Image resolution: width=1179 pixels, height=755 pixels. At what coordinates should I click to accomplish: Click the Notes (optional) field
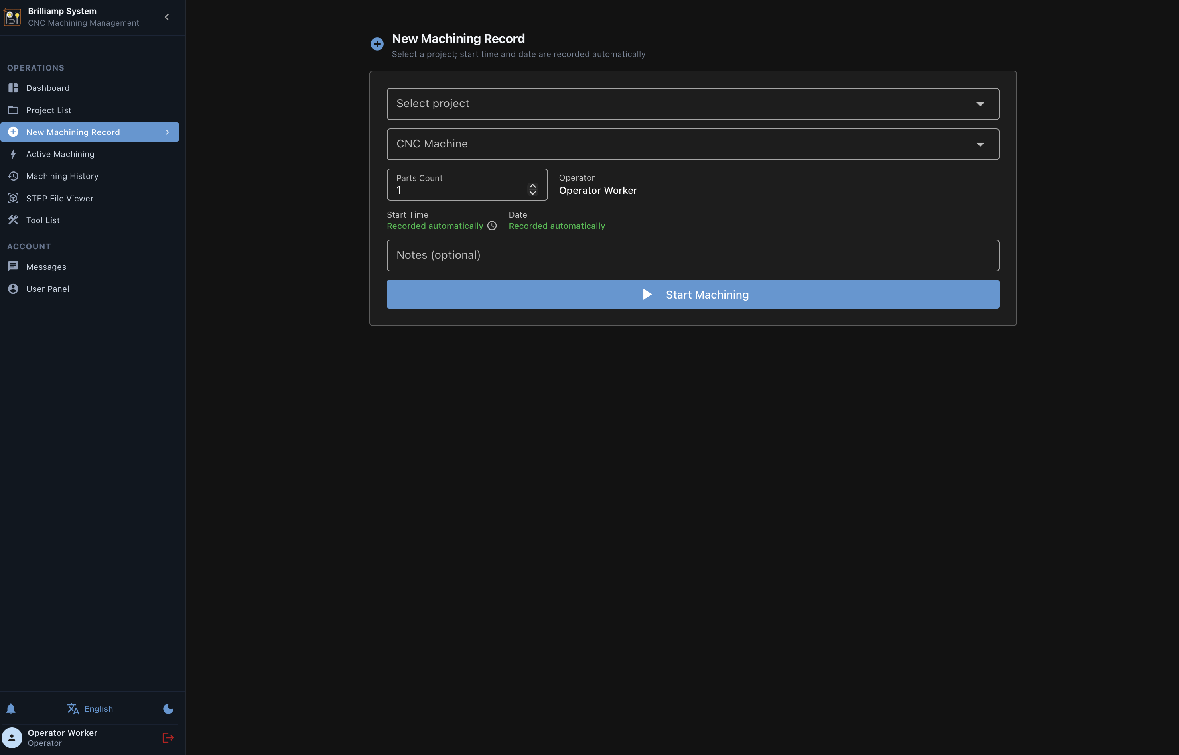click(692, 256)
